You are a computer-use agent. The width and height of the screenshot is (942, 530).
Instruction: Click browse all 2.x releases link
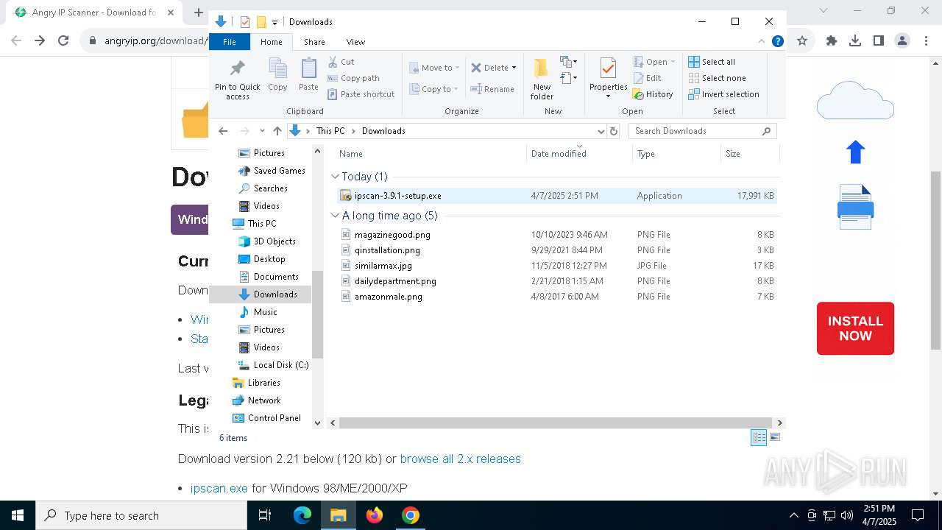[x=460, y=459]
